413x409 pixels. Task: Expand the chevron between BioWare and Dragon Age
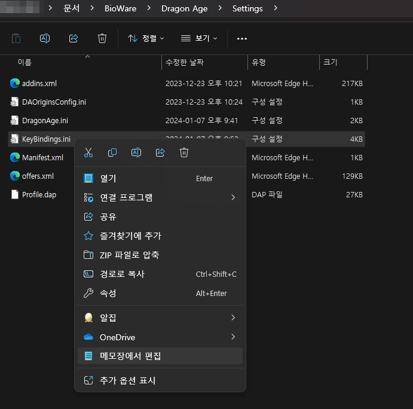click(x=149, y=8)
